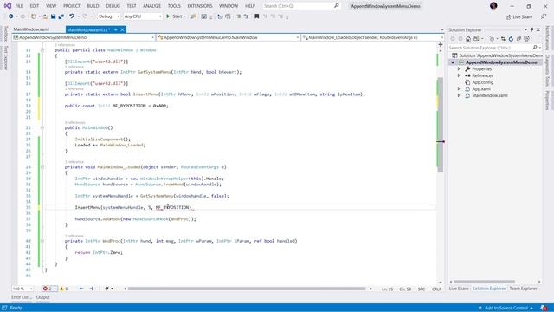The height and width of the screenshot is (312, 554).
Task: Open the Output tab
Action: click(x=42, y=297)
